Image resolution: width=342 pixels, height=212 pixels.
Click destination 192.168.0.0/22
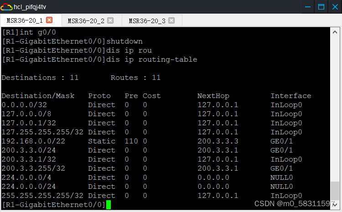[x=33, y=141]
